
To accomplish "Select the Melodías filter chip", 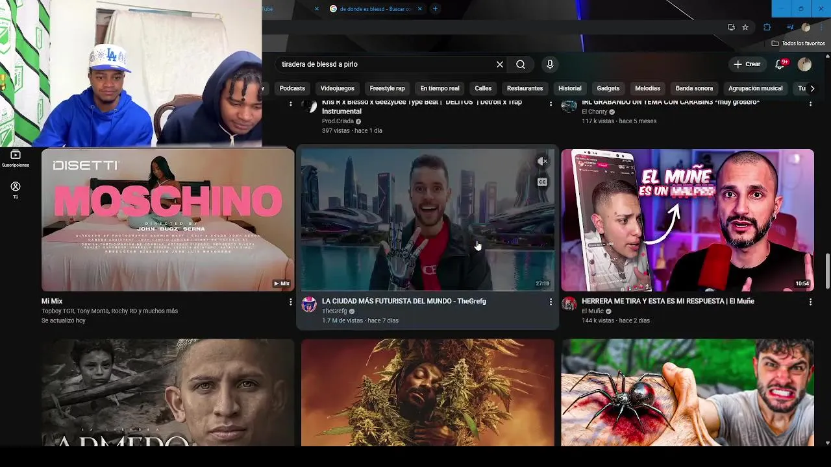I will pos(647,88).
